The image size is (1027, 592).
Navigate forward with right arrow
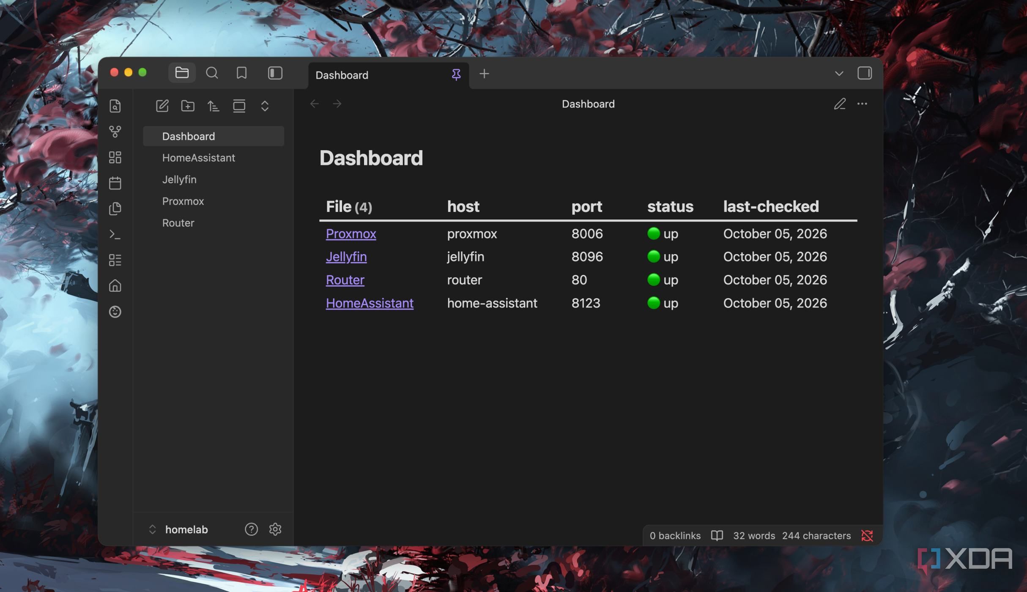[337, 104]
